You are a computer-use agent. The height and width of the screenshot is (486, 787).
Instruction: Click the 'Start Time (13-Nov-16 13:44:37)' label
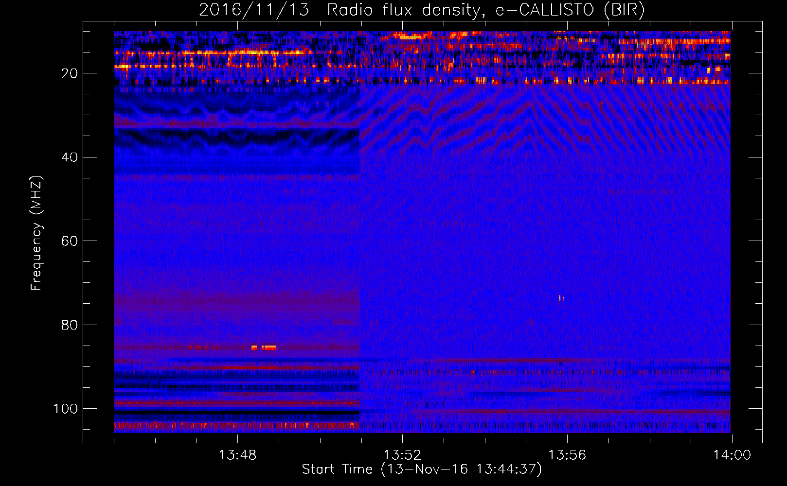422,469
